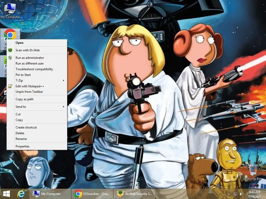
Task: Open the 7-Zip submenu
Action: tap(37, 81)
